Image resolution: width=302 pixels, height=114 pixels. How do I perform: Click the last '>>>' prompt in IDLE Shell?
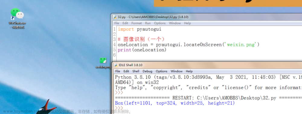click(119, 108)
